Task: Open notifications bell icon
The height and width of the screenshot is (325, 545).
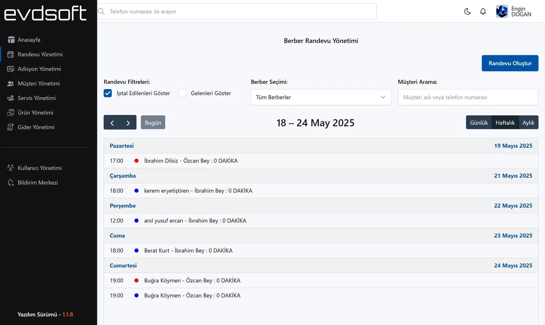Action: point(483,12)
